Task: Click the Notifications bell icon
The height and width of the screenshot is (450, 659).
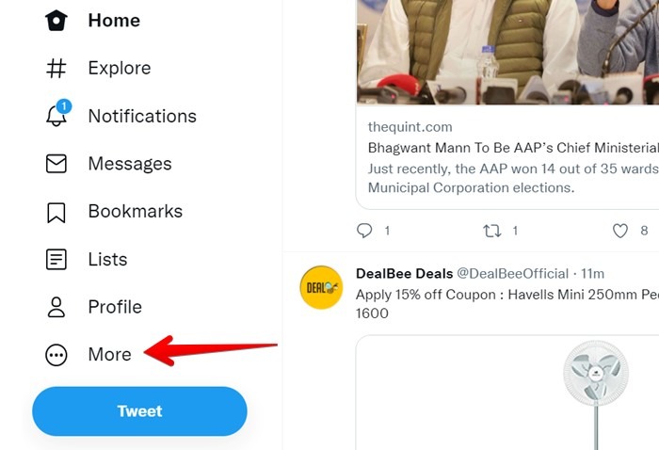Action: point(56,117)
